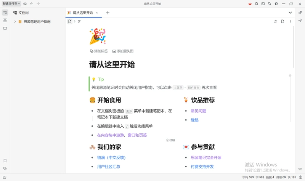
Task: Open the tags panel in left dock
Action: (5, 168)
